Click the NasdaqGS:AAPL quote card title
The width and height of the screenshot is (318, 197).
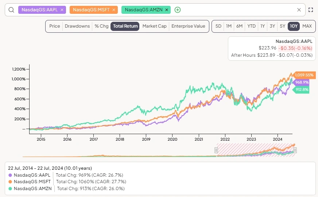294,41
